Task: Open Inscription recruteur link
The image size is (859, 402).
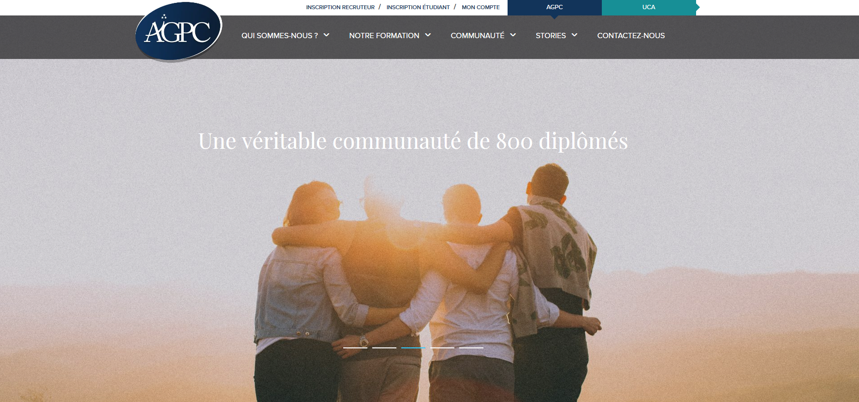Action: 340,7
